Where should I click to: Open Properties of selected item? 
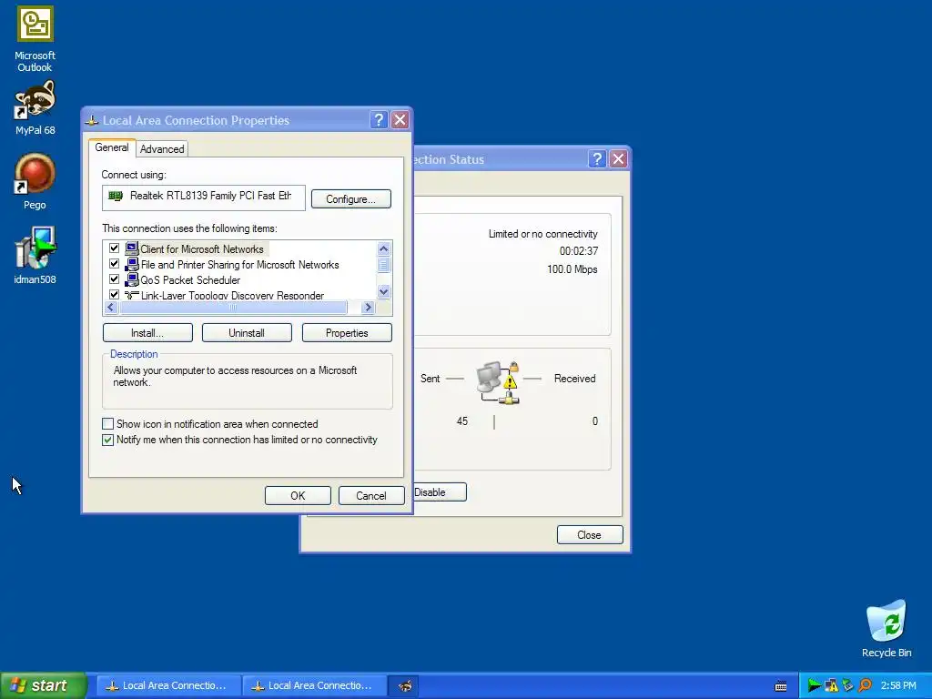(x=347, y=333)
